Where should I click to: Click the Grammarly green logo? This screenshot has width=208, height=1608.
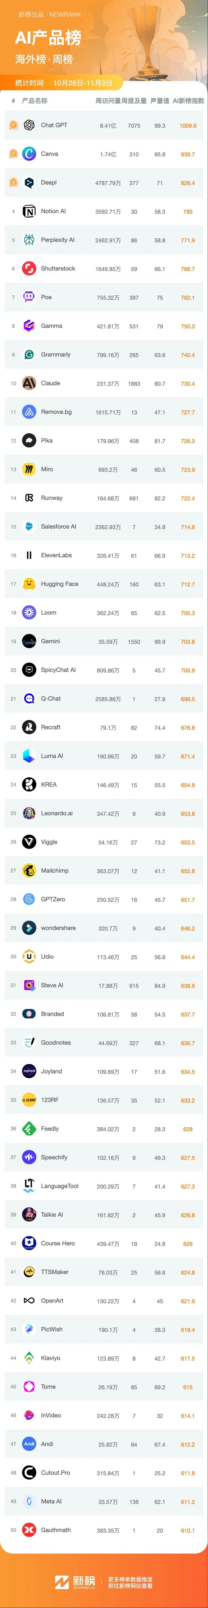(29, 355)
